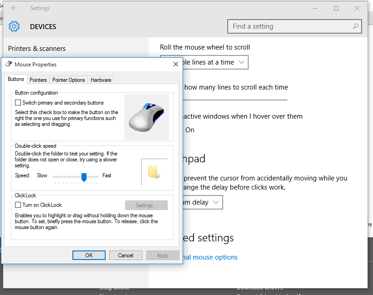Maximize the Settings window
This screenshot has height=295, width=373.
336,8
